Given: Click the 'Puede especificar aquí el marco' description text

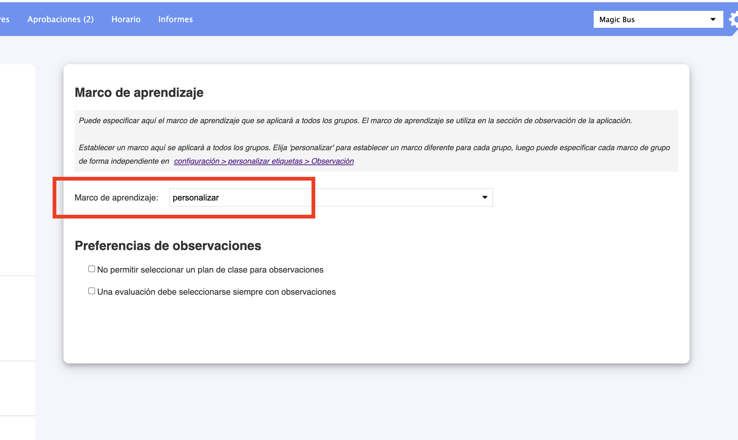Looking at the screenshot, I should coord(355,121).
